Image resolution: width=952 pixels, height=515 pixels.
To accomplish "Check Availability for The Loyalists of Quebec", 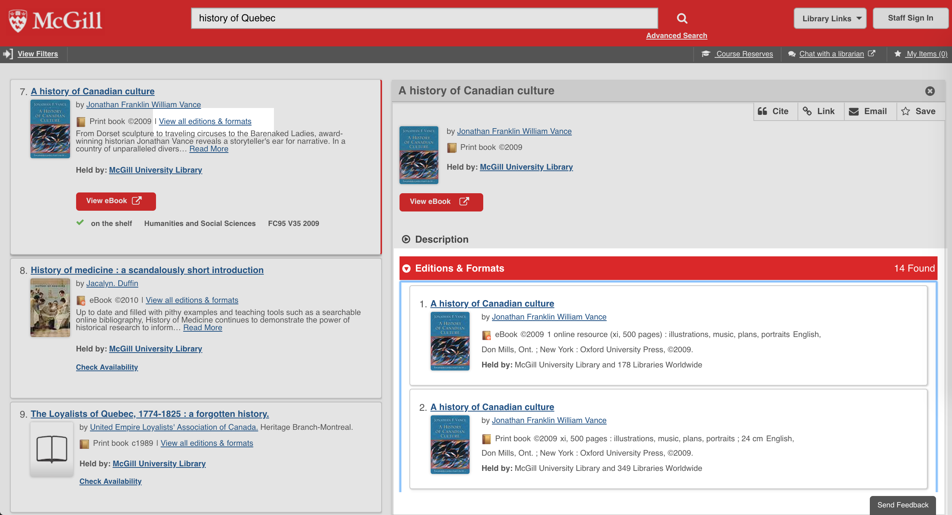I will point(111,481).
